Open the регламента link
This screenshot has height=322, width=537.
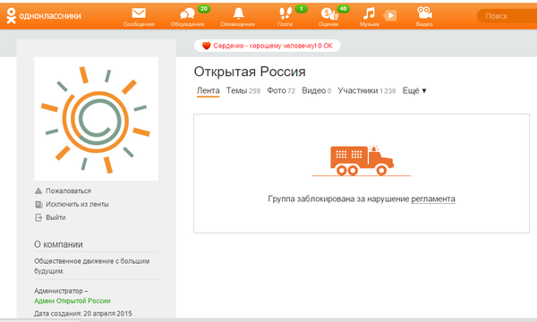(x=433, y=199)
